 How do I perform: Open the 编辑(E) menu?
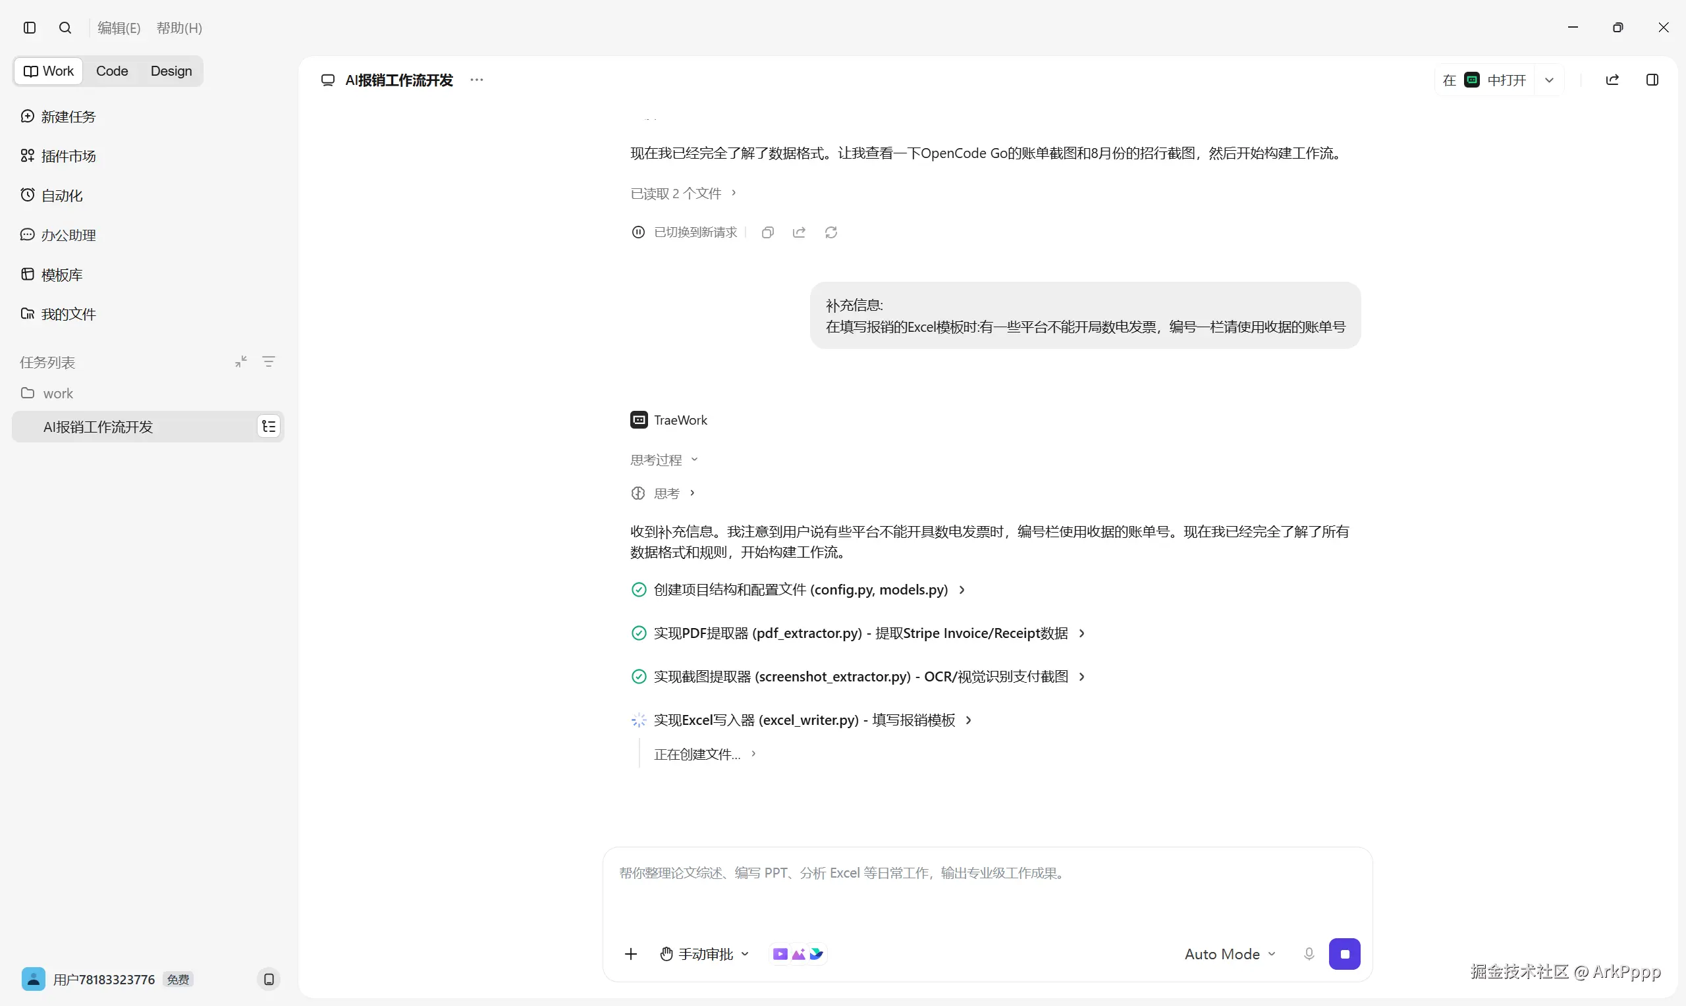pos(119,28)
